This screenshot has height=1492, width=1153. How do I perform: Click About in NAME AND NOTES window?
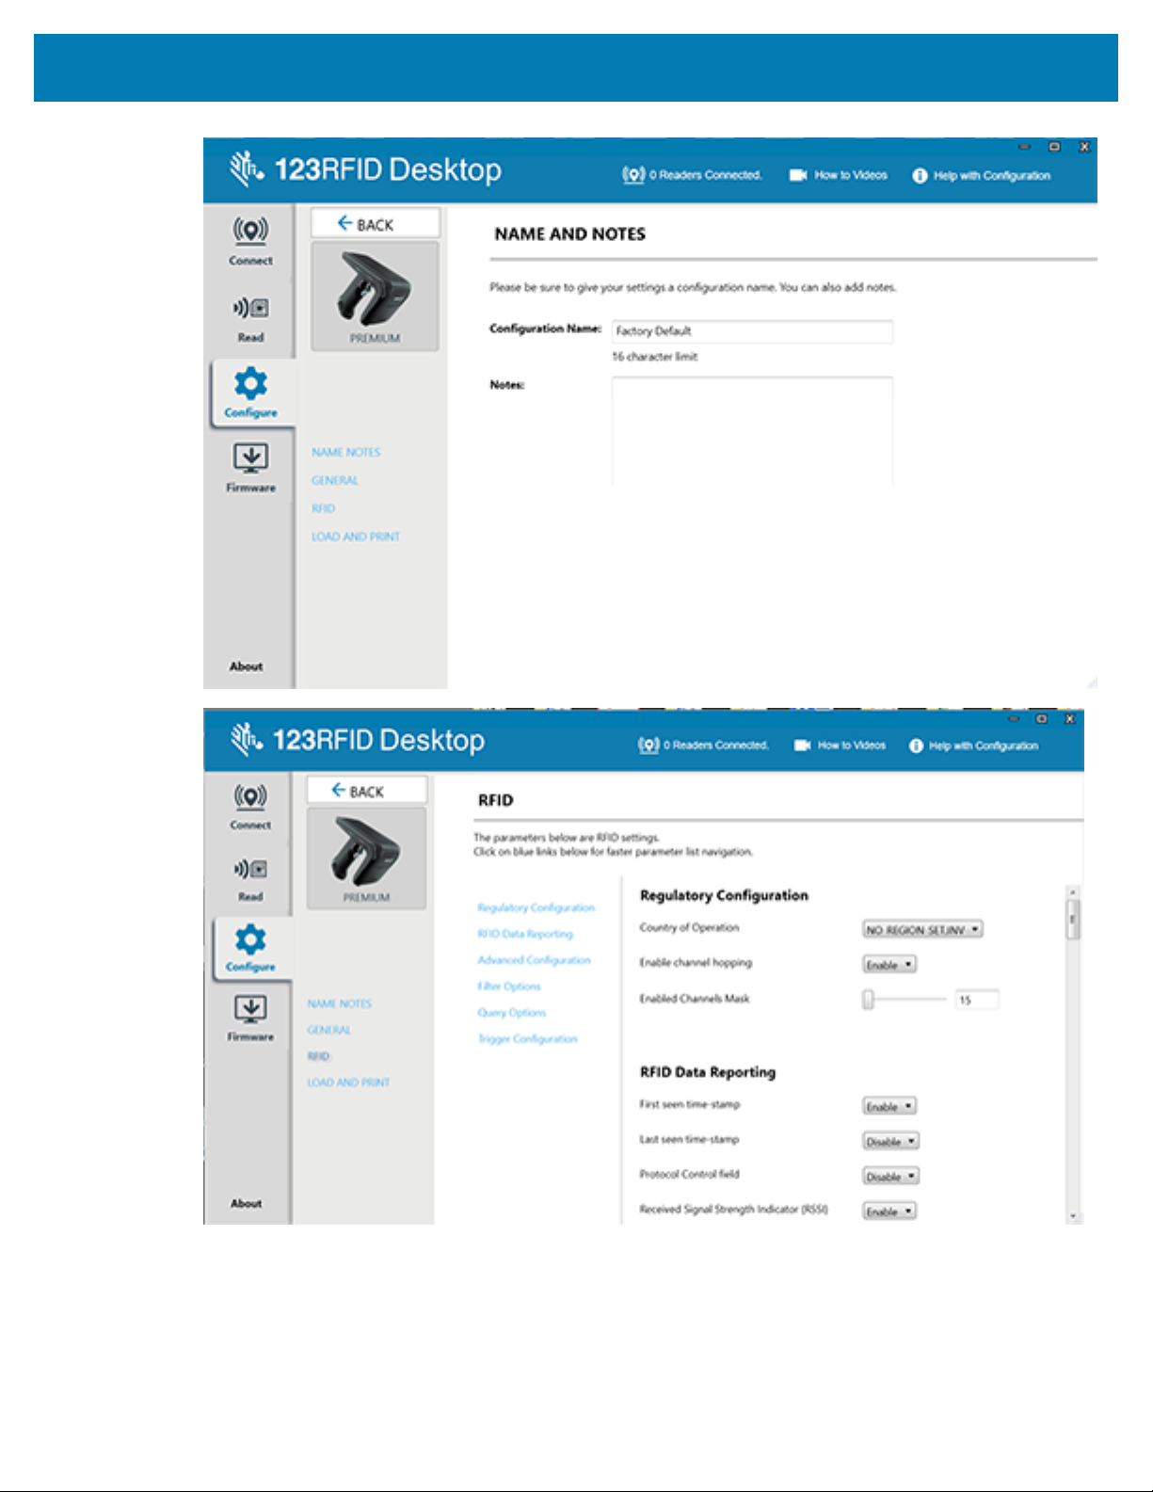247,666
